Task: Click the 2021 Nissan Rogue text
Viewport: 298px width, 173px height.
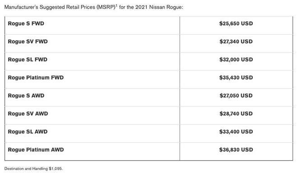Action: (x=158, y=7)
